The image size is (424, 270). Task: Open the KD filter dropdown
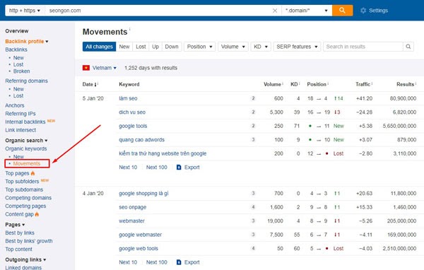coord(261,47)
